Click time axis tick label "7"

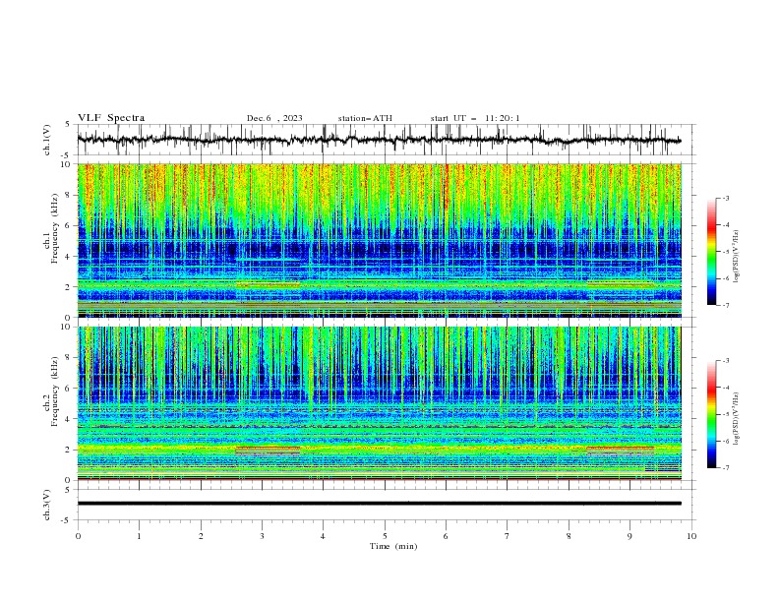coord(508,536)
